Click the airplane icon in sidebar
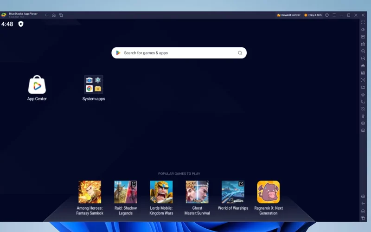The width and height of the screenshot is (371, 232). click(363, 95)
